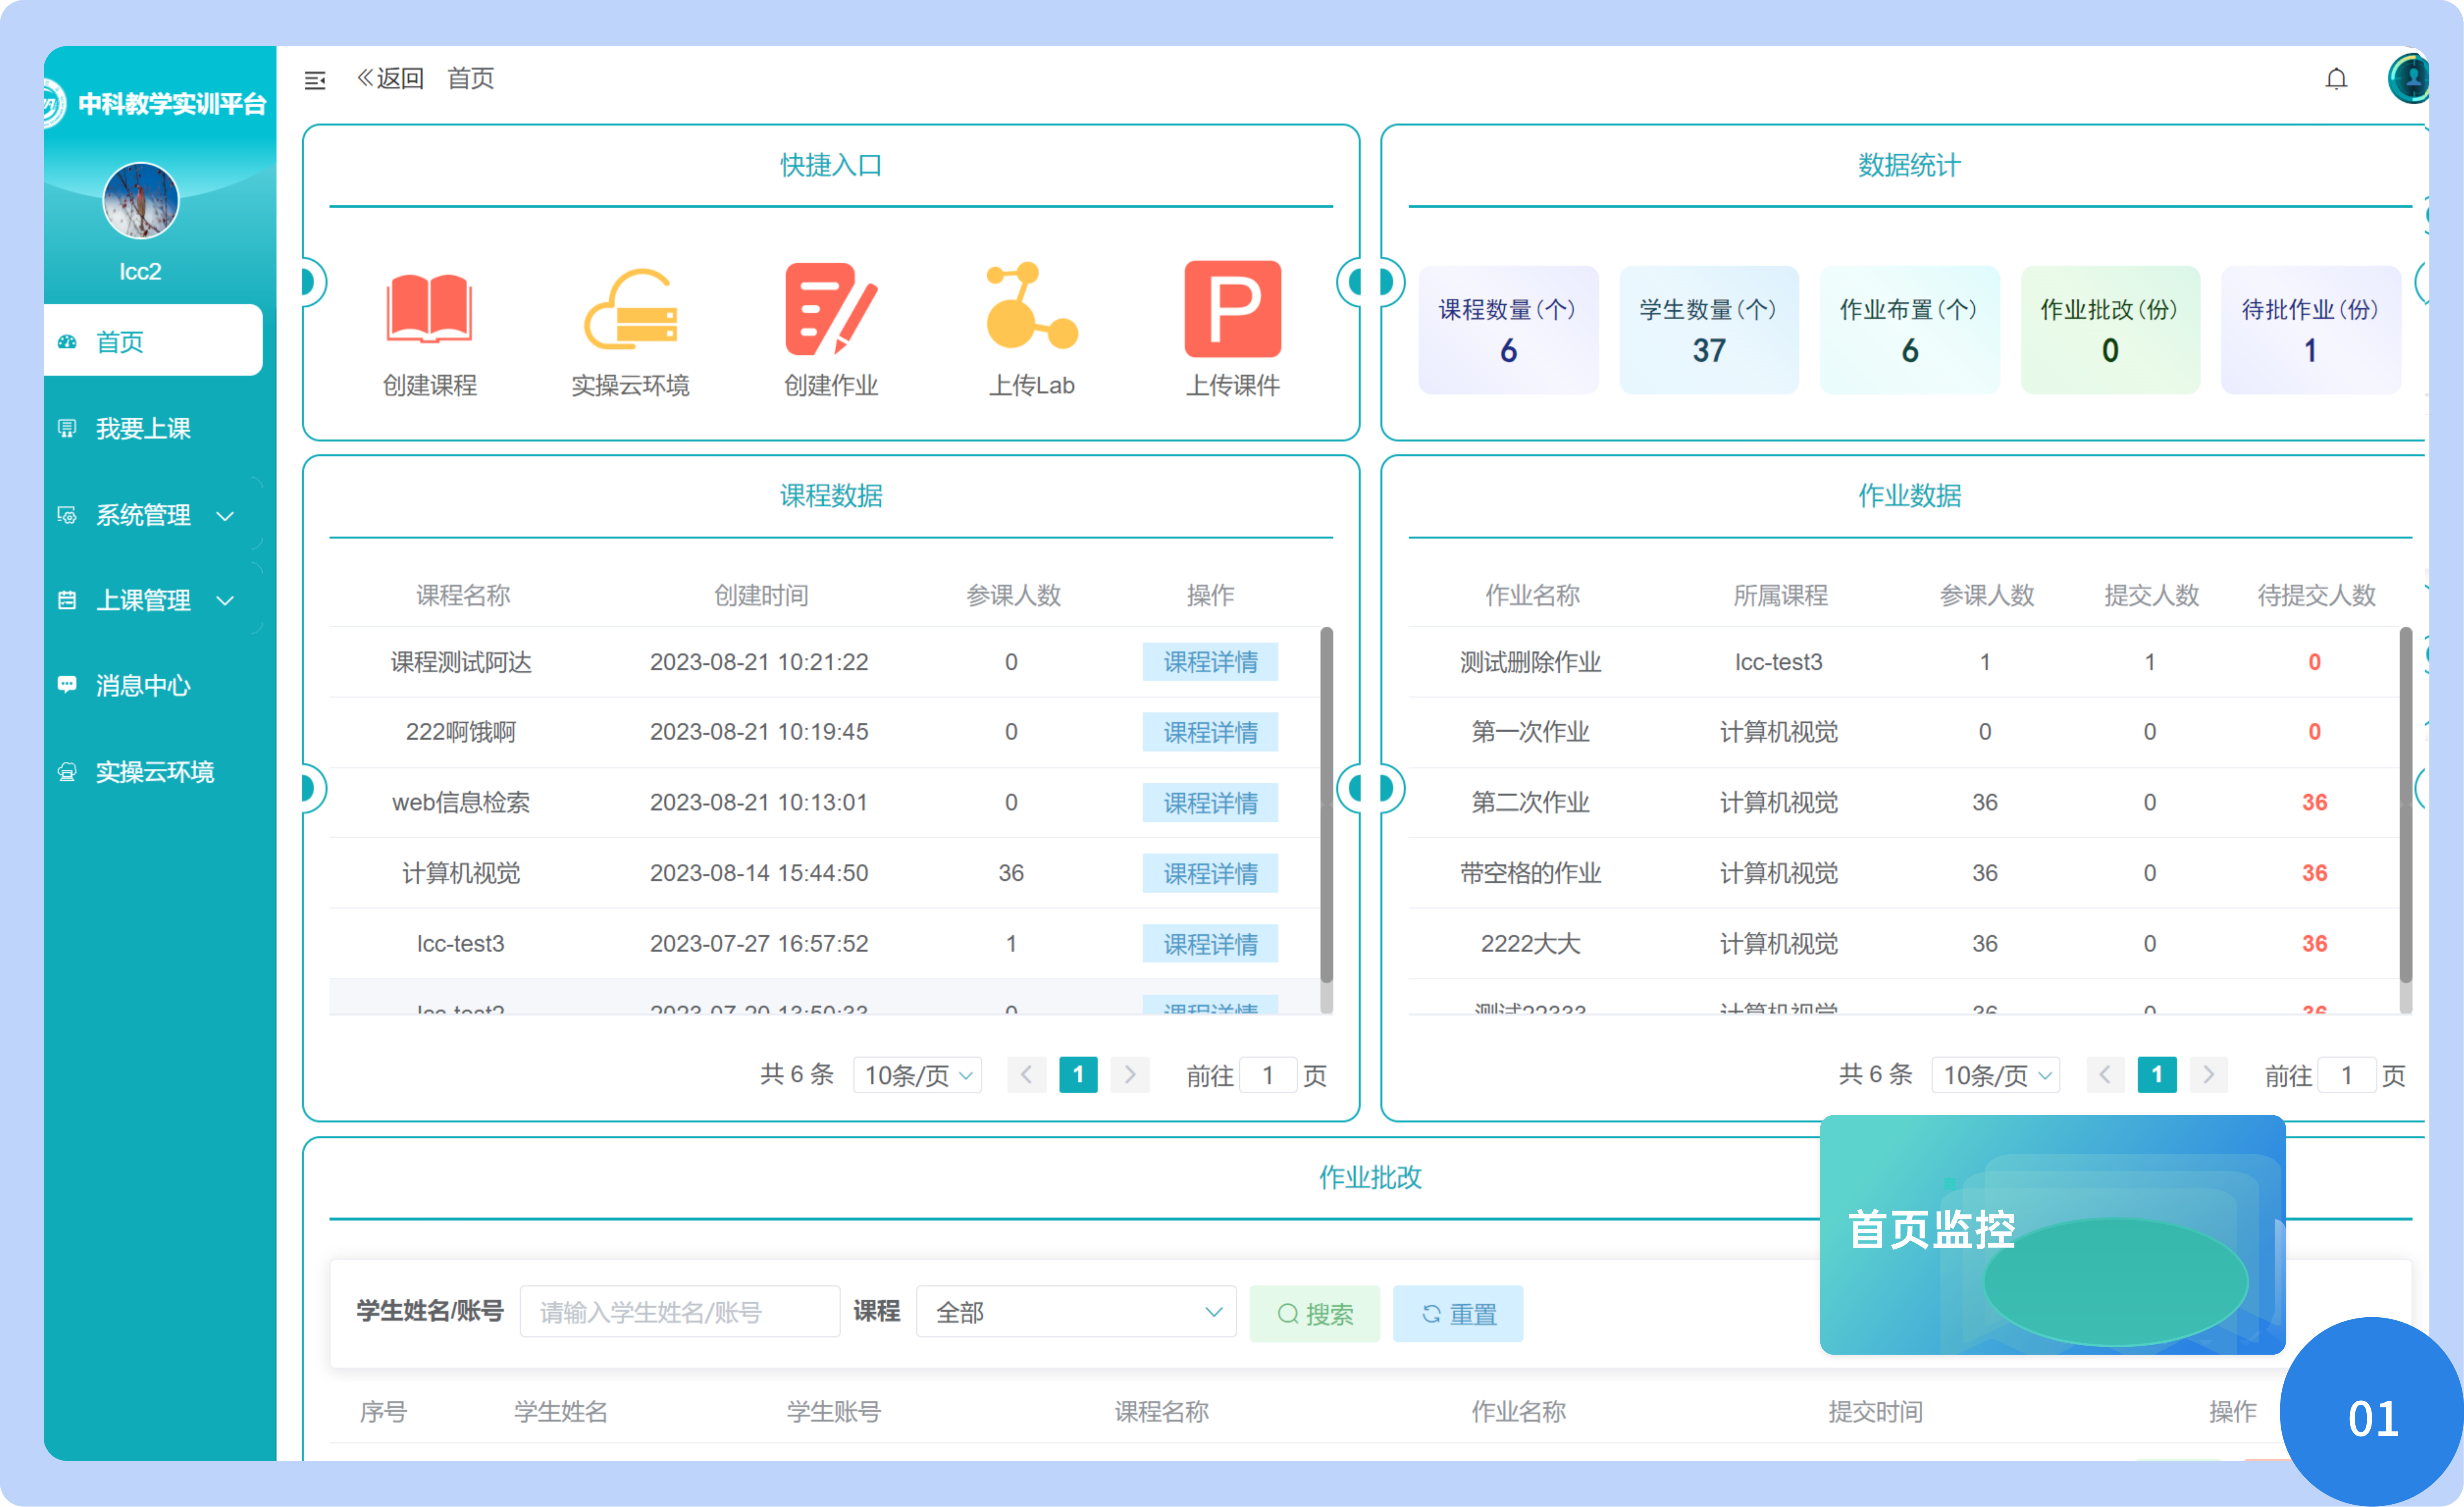Go to next page in 作业数据
Viewport: 2464px width, 1507px height.
click(2209, 1075)
